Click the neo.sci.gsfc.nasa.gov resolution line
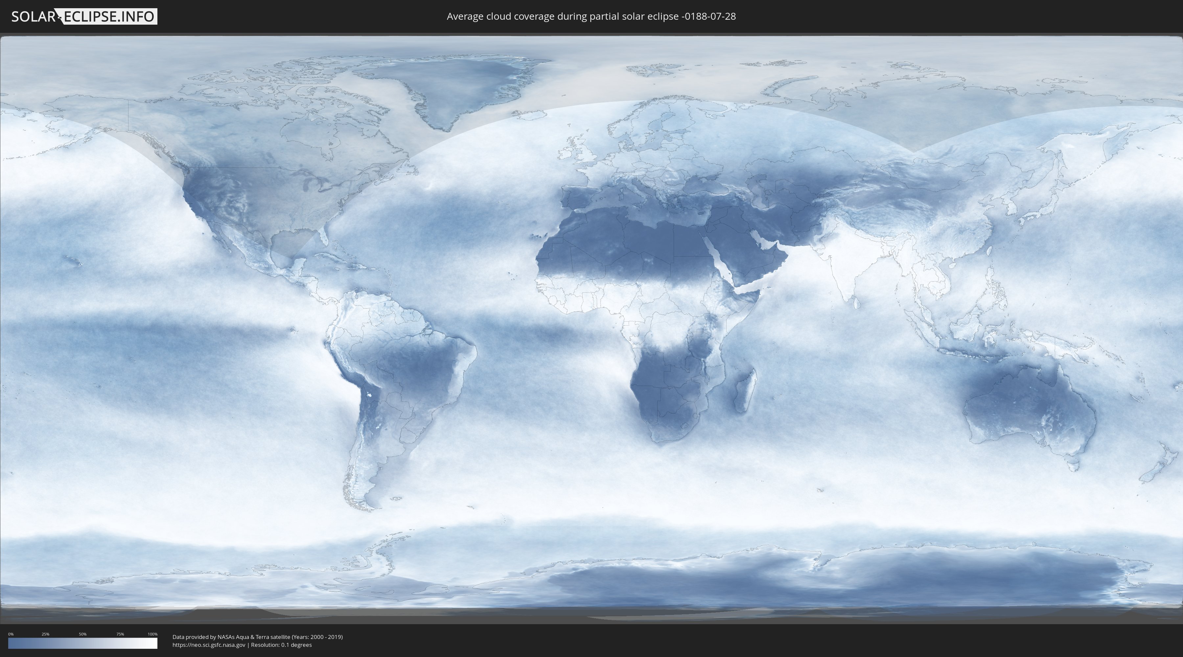The width and height of the screenshot is (1183, 657). coord(242,645)
